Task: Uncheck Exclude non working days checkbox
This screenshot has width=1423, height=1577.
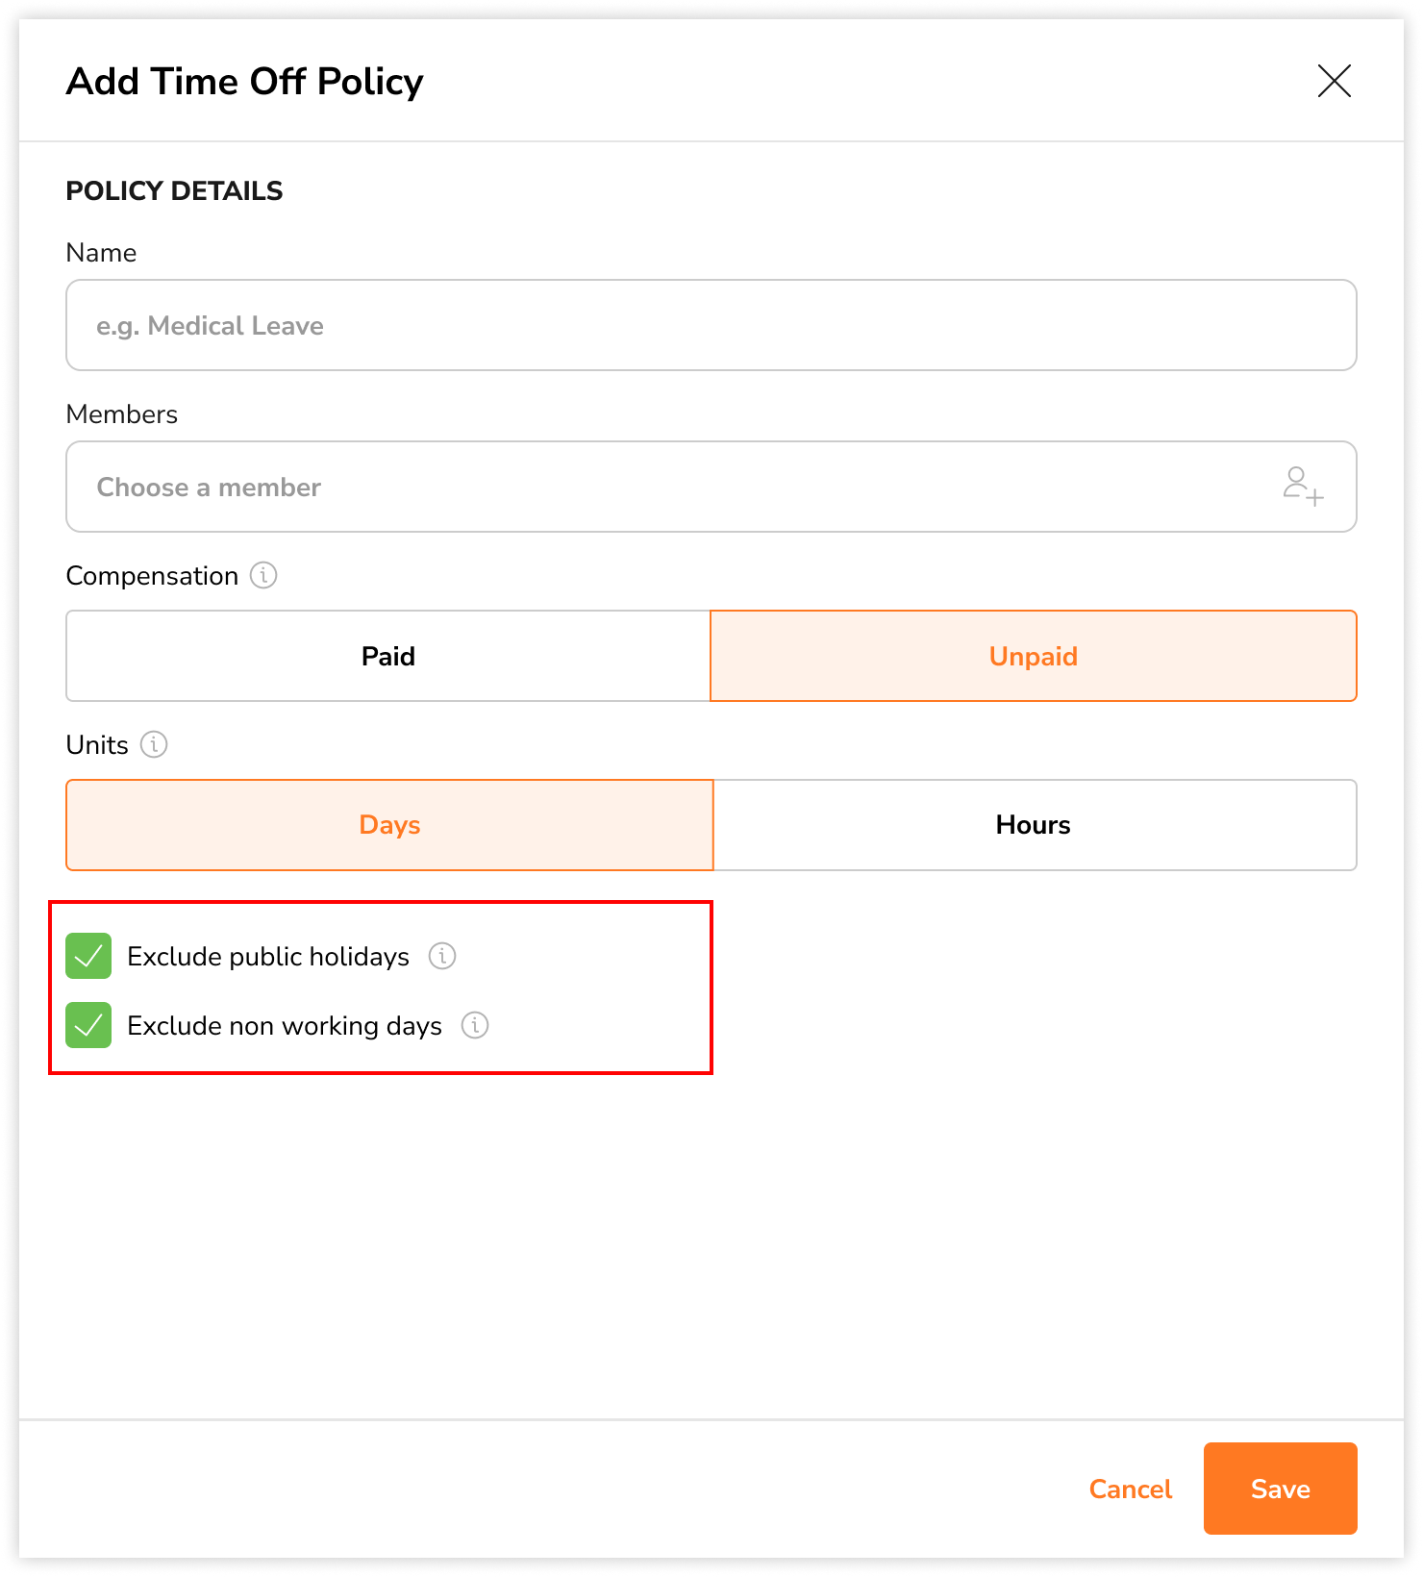Action: (x=88, y=1025)
